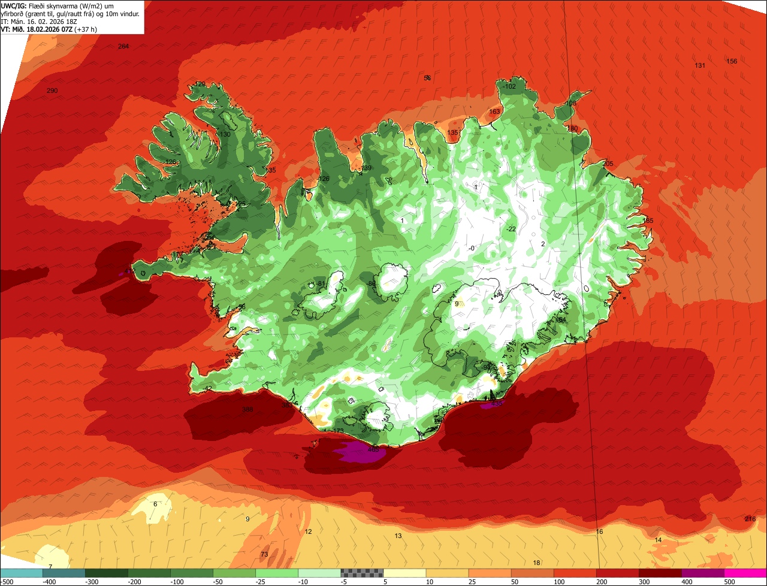This screenshot has height=586, width=767.
Task: Click the map value '156'
Action: coord(732,61)
